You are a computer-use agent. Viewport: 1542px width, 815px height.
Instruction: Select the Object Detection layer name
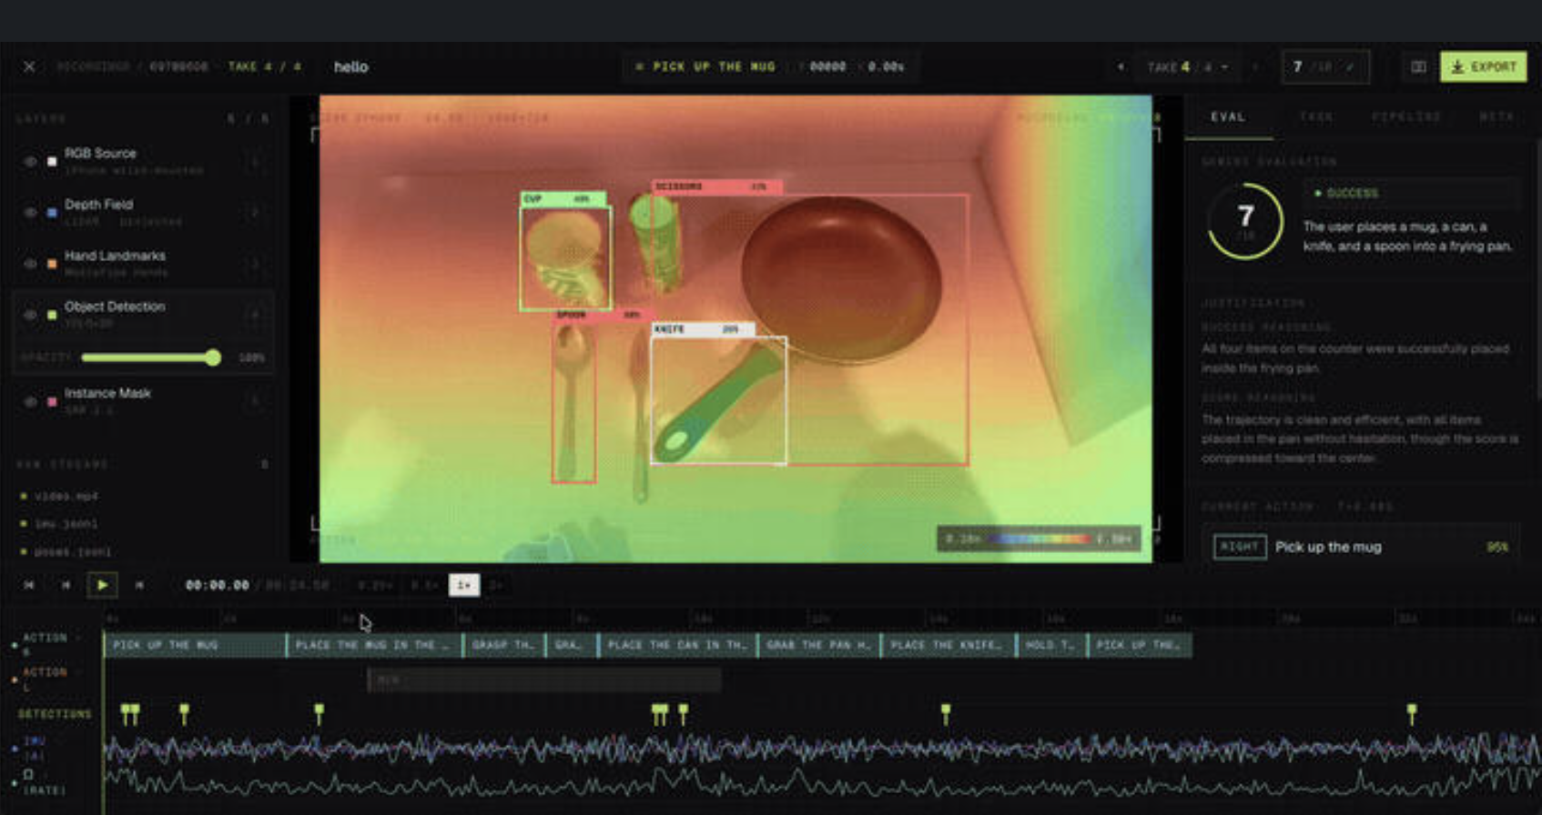pyautogui.click(x=115, y=307)
